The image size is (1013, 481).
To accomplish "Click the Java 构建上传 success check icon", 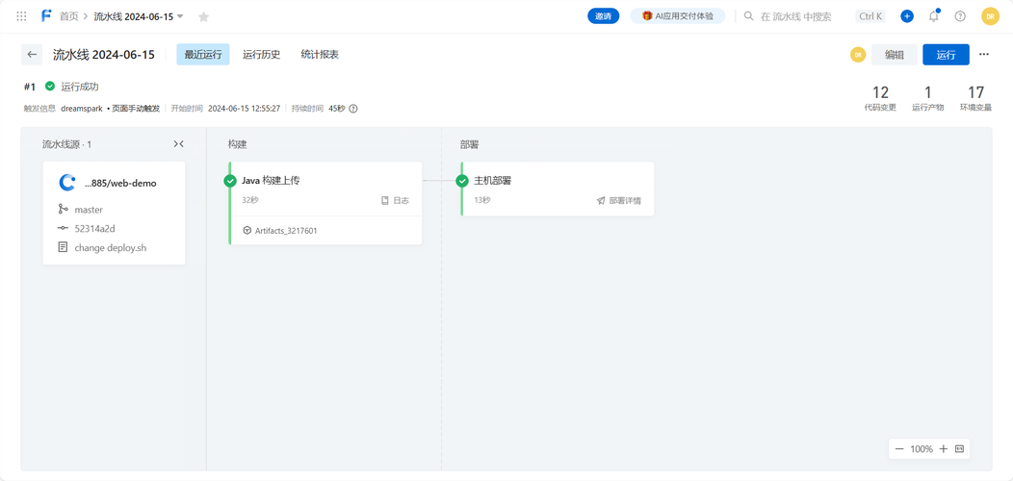I will tap(230, 182).
